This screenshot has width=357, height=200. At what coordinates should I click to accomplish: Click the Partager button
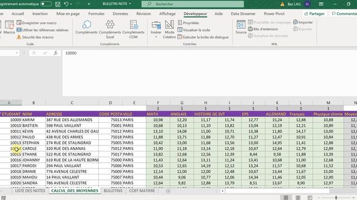point(315,14)
